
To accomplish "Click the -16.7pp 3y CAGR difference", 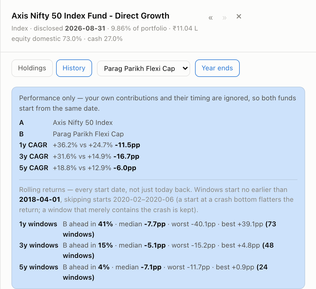I will tap(126, 156).
